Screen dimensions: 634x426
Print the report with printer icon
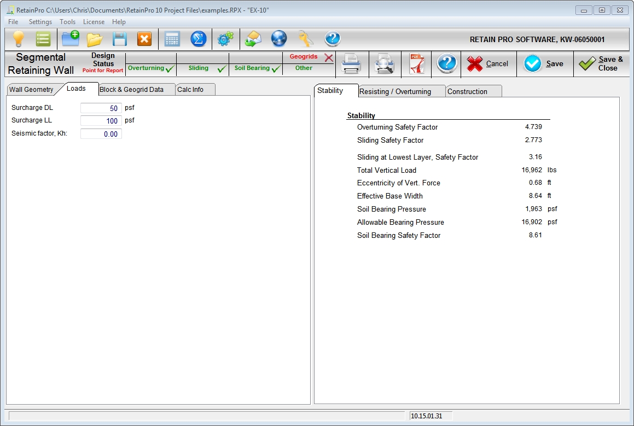[351, 65]
